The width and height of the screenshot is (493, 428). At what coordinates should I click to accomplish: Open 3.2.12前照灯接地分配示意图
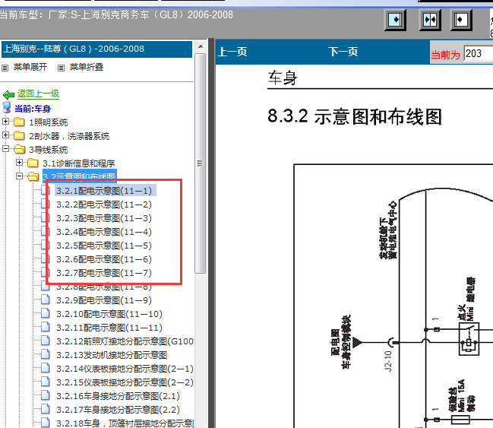click(x=125, y=341)
